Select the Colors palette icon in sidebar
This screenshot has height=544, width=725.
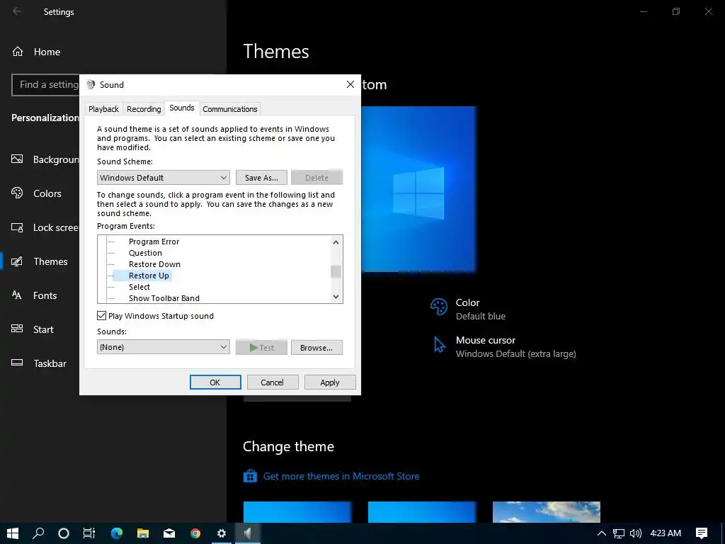point(17,193)
